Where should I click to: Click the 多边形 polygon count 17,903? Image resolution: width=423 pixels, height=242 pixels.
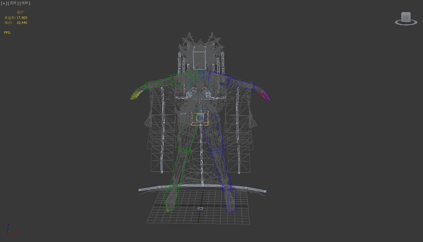(22, 18)
